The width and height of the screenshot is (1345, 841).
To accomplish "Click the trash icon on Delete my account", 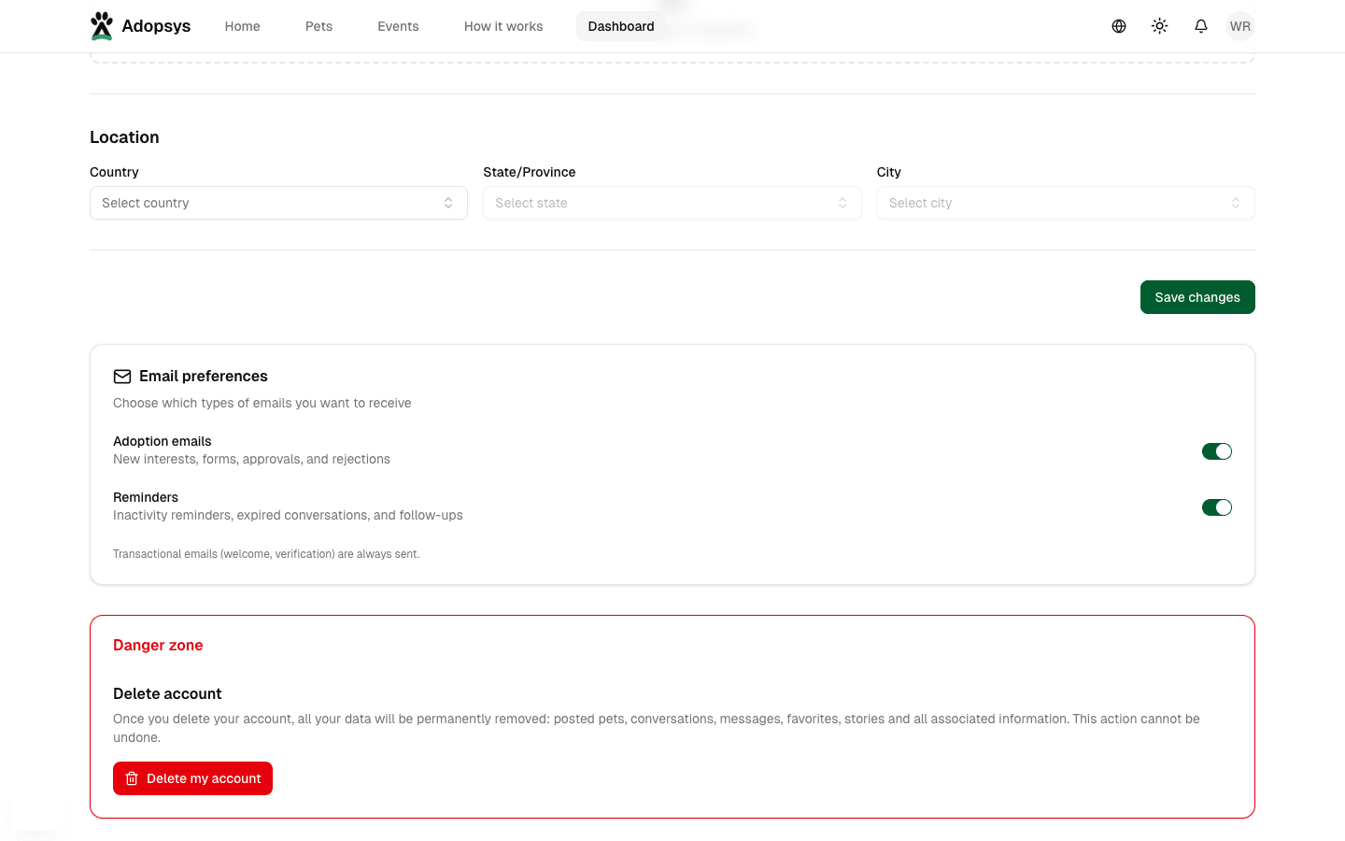I will (132, 777).
